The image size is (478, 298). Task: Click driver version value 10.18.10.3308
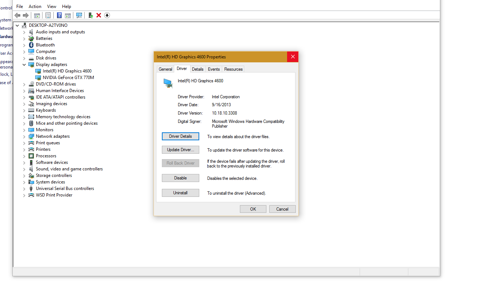(x=224, y=113)
